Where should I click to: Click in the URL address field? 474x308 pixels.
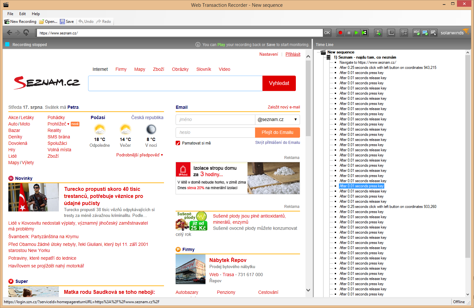(180, 33)
